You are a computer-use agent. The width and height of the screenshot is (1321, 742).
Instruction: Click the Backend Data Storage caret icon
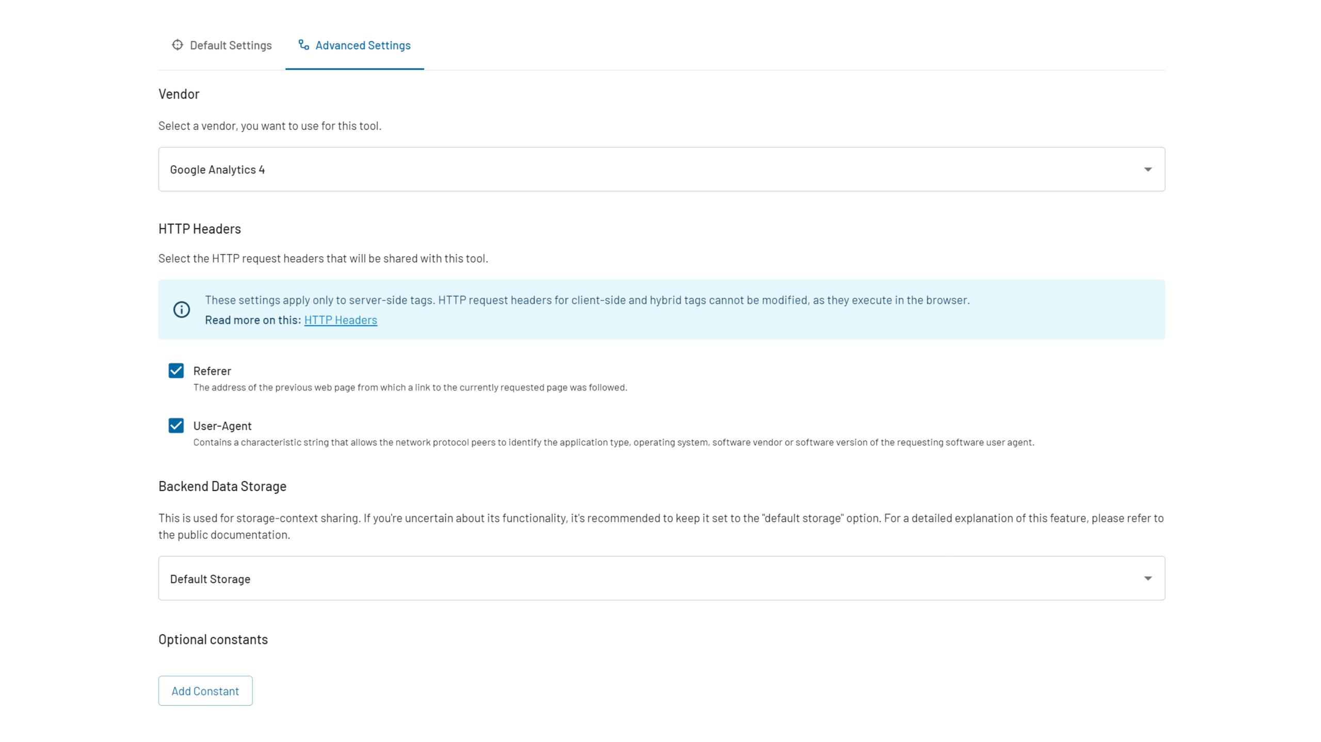[x=1147, y=578]
